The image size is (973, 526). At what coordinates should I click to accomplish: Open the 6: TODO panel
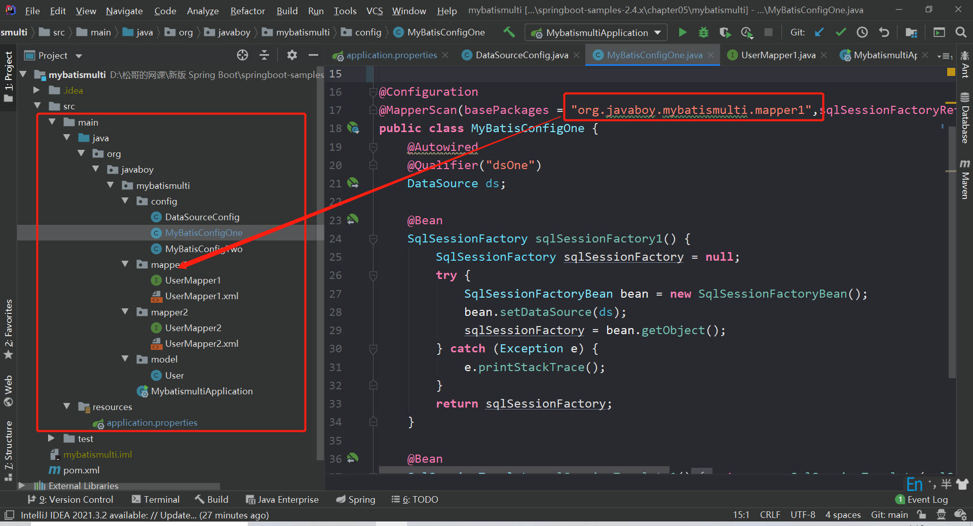(x=415, y=500)
